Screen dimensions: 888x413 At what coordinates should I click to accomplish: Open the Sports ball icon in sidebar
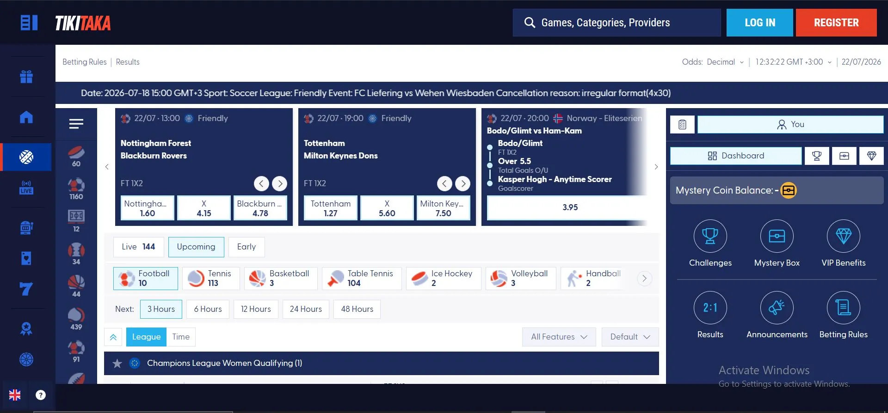(26, 157)
